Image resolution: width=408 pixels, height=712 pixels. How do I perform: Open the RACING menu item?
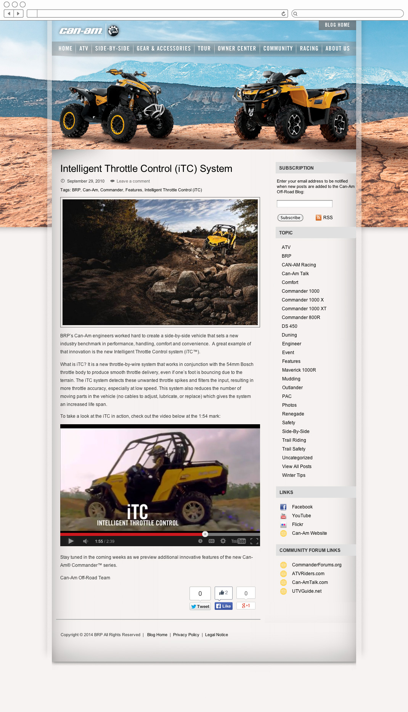click(309, 48)
